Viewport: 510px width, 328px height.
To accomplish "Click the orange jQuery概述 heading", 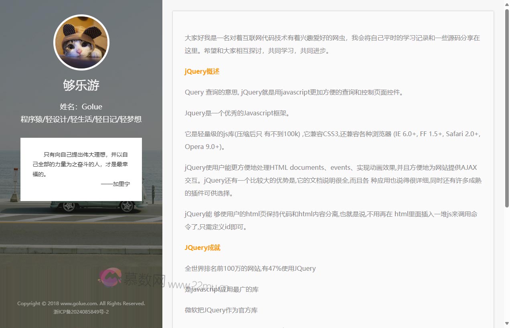I will (x=202, y=72).
